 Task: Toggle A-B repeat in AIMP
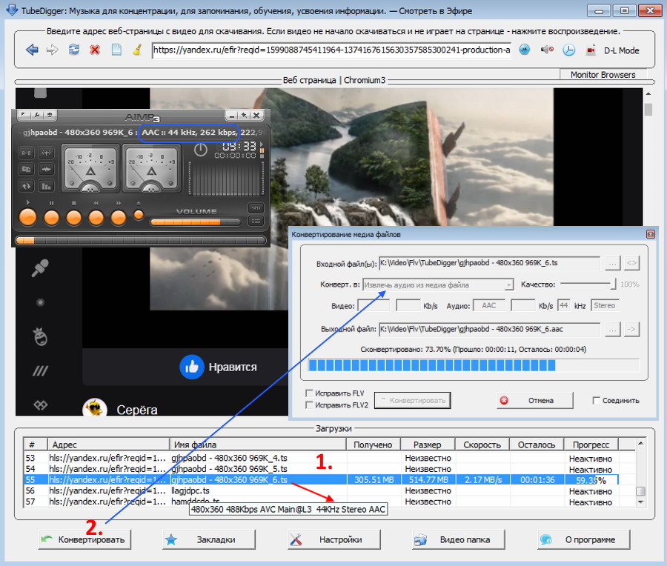pos(27,153)
